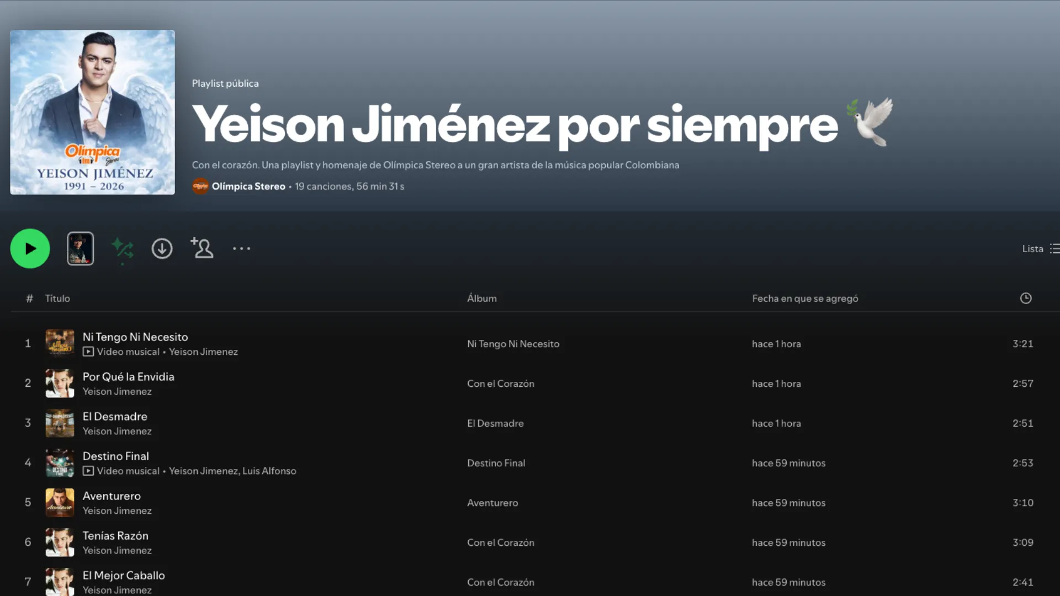Select the song Tenías Razón
The height and width of the screenshot is (596, 1060).
(x=115, y=535)
